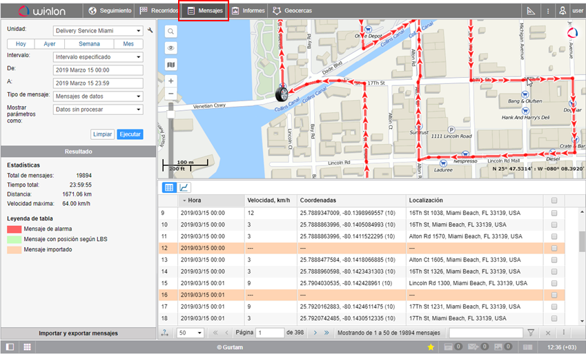586x354 pixels.
Task: Zoom in the map with plus button
Action: tap(170, 81)
